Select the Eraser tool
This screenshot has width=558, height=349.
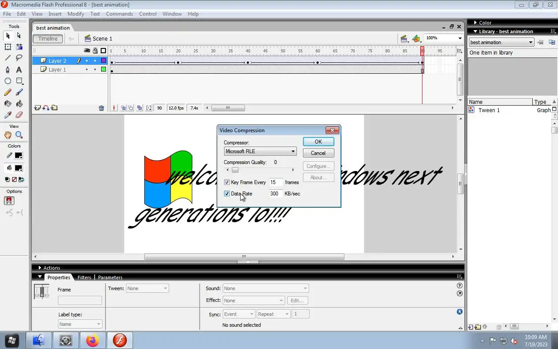[19, 115]
